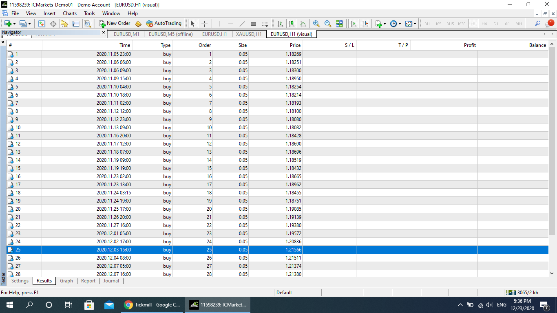
Task: Open the Charts menu
Action: (70, 13)
